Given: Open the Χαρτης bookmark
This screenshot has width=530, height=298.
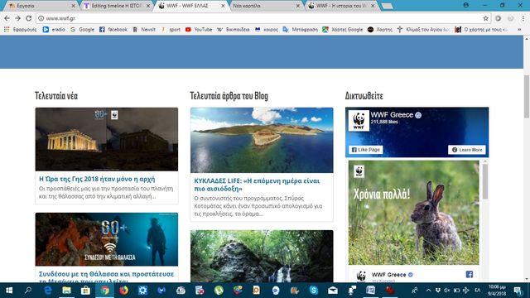Looking at the screenshot, I should pyautogui.click(x=379, y=30).
